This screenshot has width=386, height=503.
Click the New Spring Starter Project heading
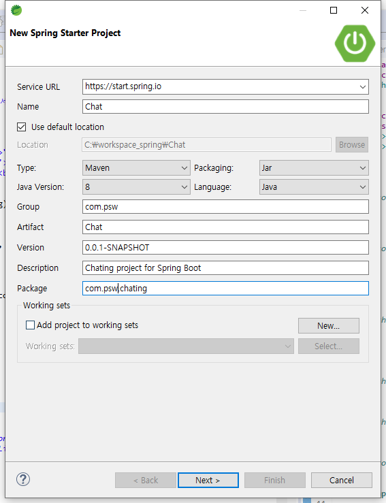65,33
